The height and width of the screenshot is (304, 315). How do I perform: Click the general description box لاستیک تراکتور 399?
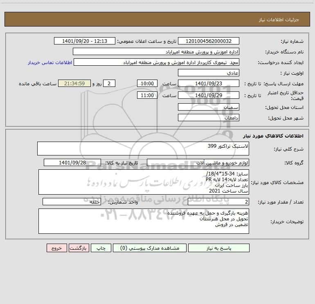coord(143,149)
